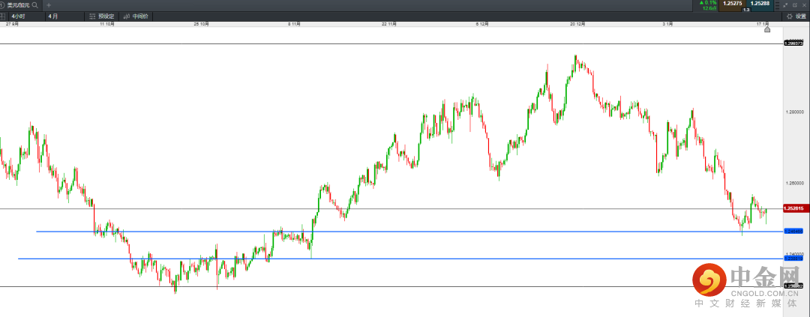Click the 预设定 presets icon
The width and height of the screenshot is (810, 317).
pos(91,16)
